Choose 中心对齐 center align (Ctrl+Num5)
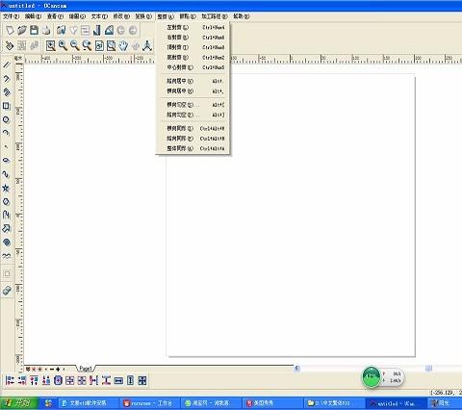 click(x=192, y=67)
